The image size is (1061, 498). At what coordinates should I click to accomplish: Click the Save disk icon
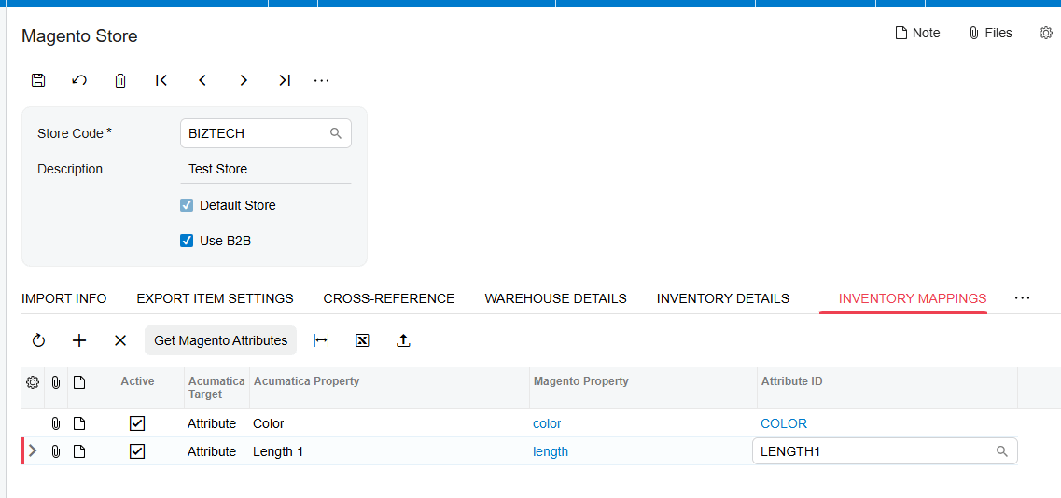coord(38,80)
